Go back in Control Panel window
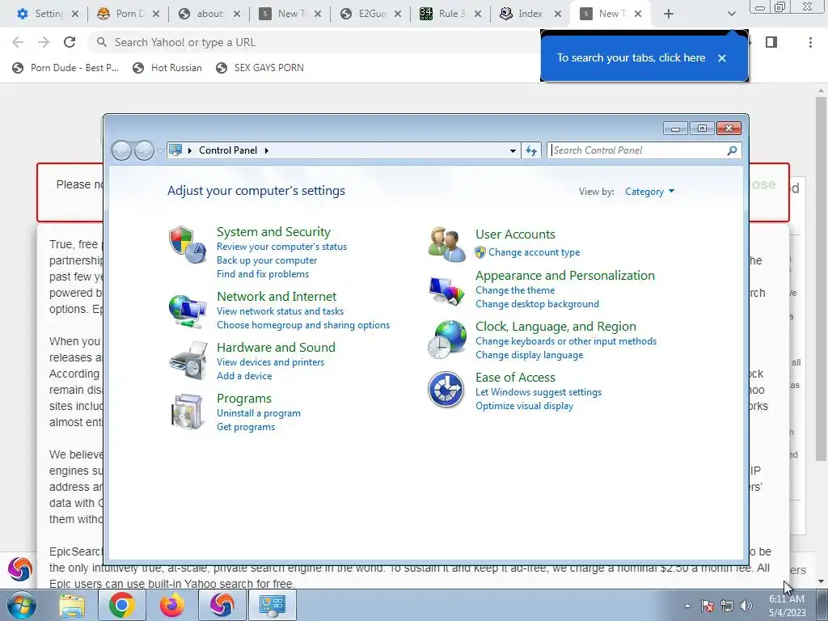 click(121, 150)
